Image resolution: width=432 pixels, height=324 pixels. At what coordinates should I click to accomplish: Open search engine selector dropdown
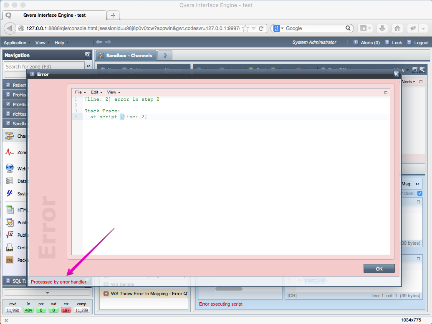pos(278,28)
